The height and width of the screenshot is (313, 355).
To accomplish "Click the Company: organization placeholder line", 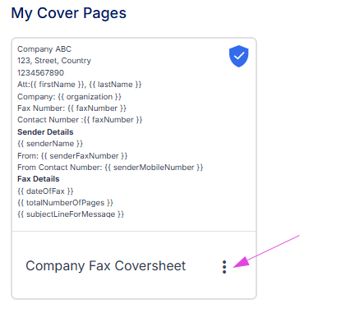I will coord(69,97).
